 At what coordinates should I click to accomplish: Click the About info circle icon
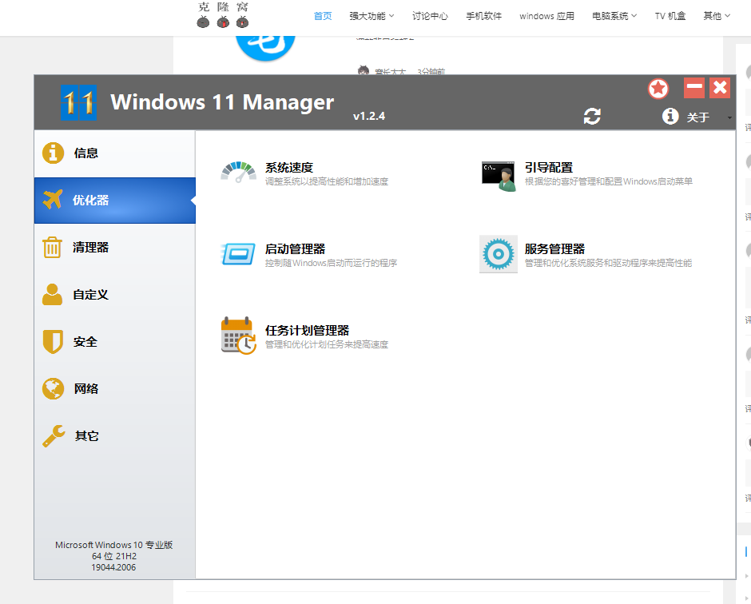click(x=670, y=116)
